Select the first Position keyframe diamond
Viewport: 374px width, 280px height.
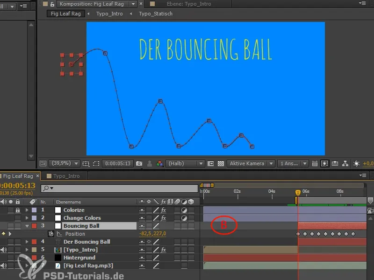click(x=298, y=234)
